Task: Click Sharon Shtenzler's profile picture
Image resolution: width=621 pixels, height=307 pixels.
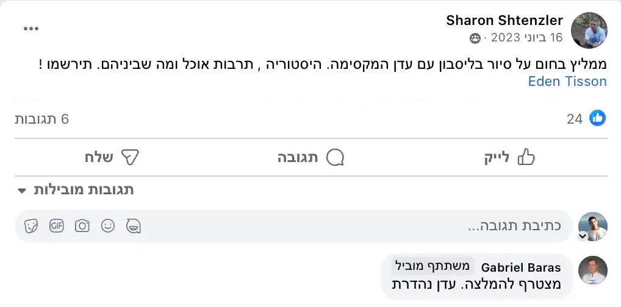Action: tap(589, 30)
